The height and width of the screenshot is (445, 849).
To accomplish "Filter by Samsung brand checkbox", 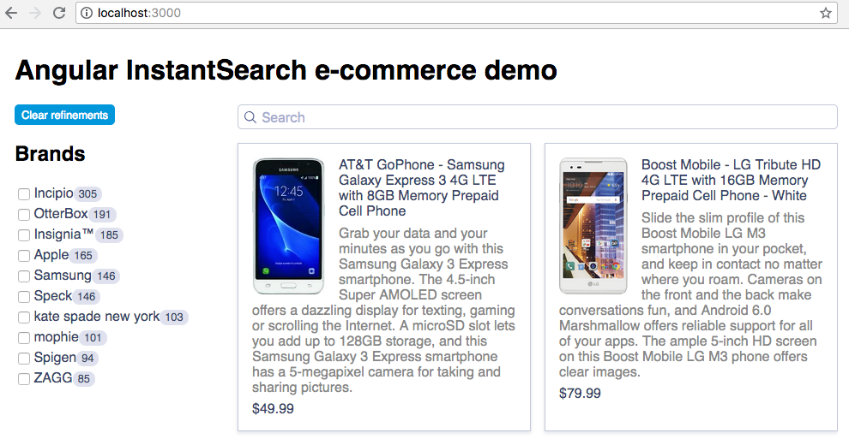I will click(24, 276).
